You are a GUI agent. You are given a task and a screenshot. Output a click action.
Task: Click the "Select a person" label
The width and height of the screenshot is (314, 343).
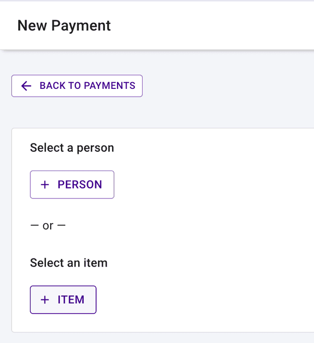pyautogui.click(x=72, y=148)
